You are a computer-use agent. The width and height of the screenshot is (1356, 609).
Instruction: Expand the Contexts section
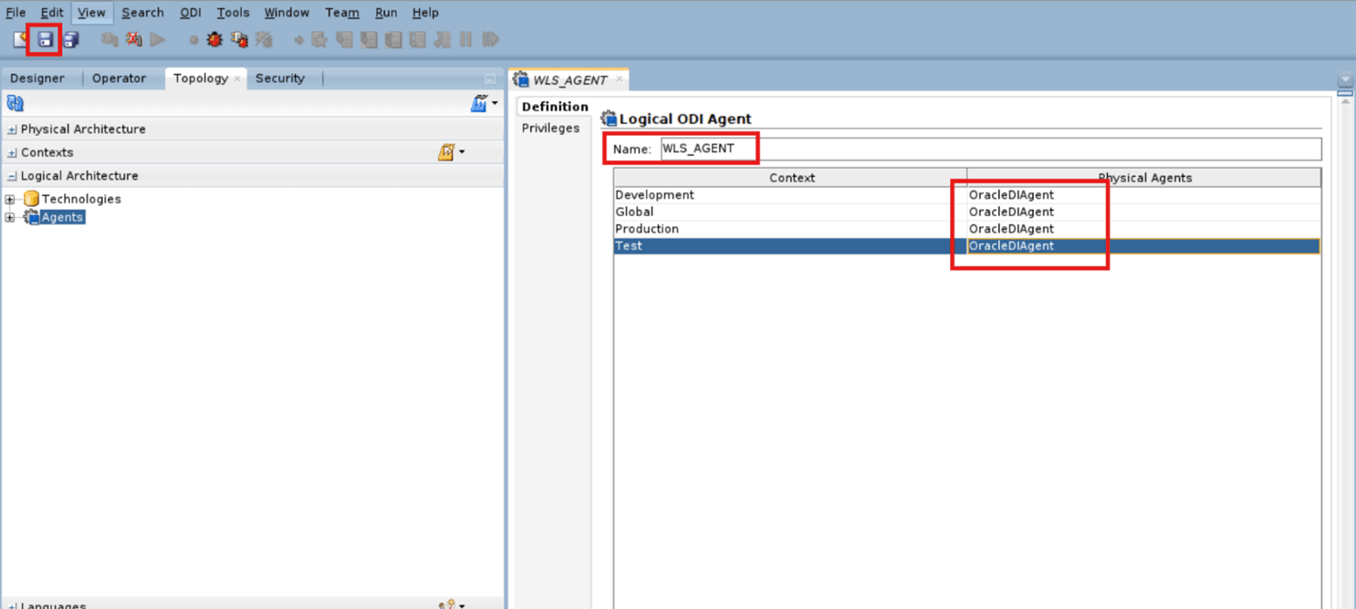point(11,152)
